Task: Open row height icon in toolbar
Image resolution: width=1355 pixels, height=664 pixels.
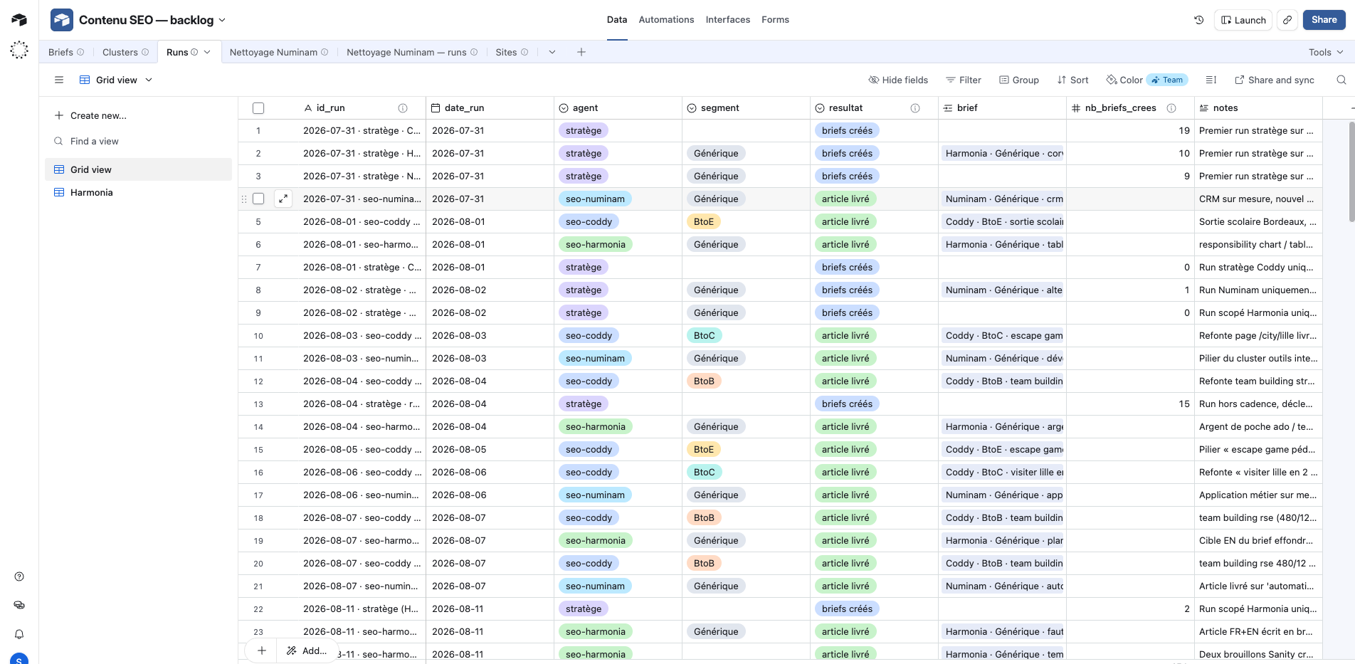Action: point(1211,80)
